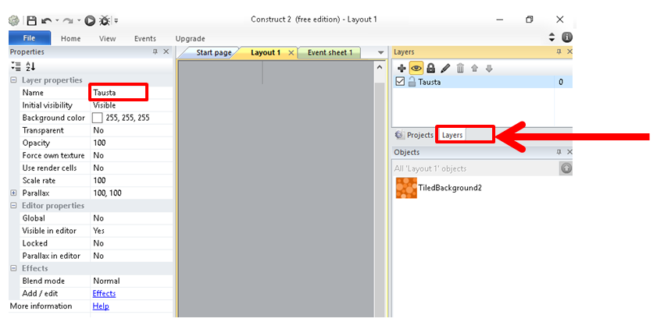Open the Events ribbon tab
This screenshot has height=322, width=657.
(x=145, y=38)
